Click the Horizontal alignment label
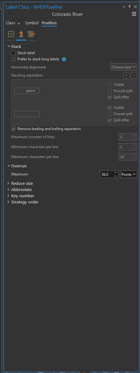The image size is (140, 373). point(29,67)
